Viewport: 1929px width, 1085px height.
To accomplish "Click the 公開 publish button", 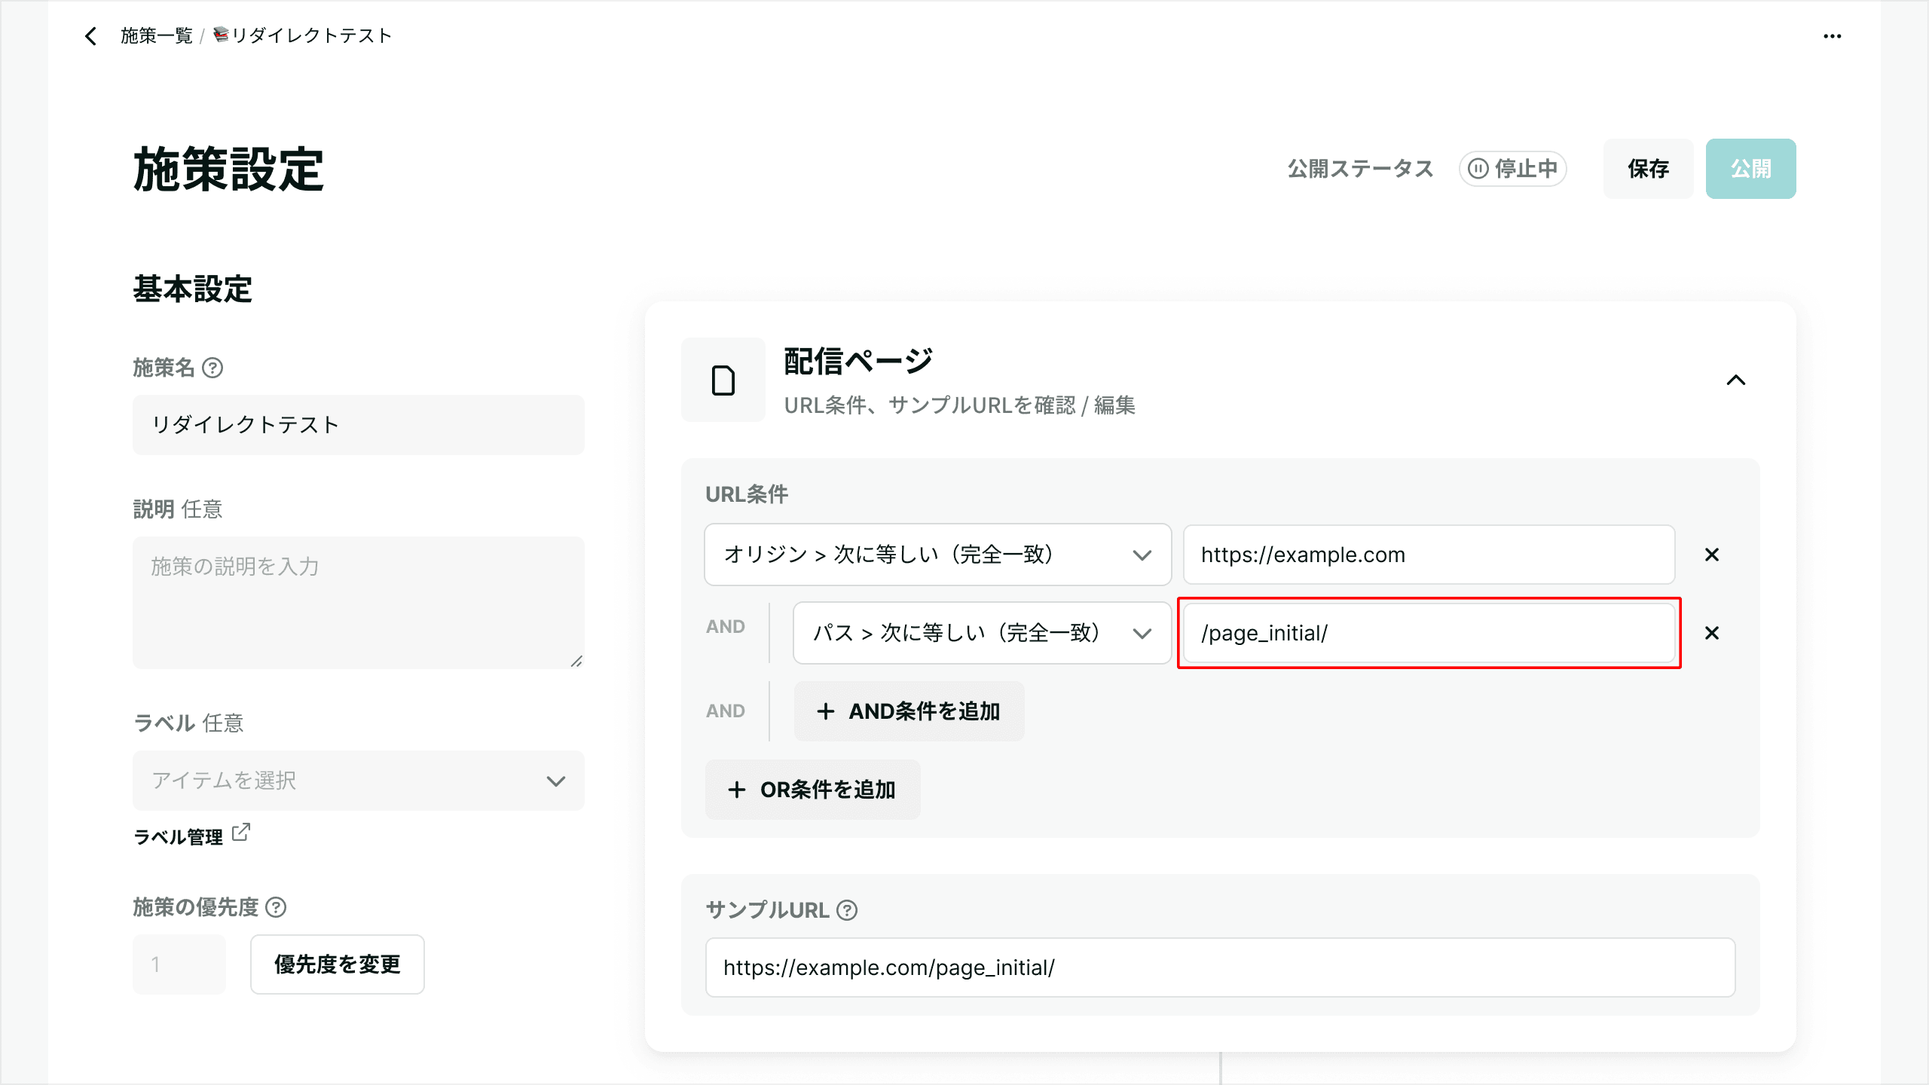I will (1750, 169).
